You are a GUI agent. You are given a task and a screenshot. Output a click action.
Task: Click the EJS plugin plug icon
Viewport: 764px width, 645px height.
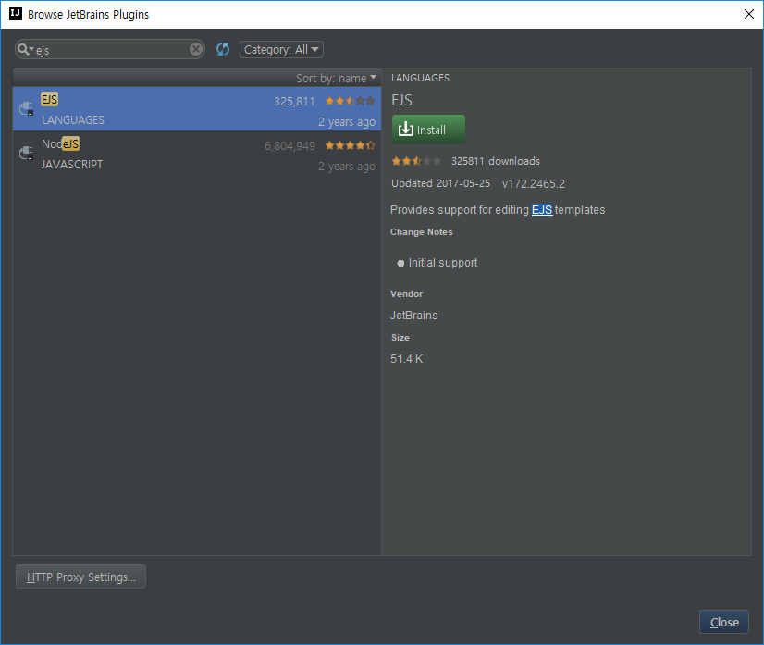[x=26, y=108]
